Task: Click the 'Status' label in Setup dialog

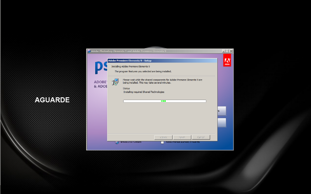Action: click(x=126, y=89)
